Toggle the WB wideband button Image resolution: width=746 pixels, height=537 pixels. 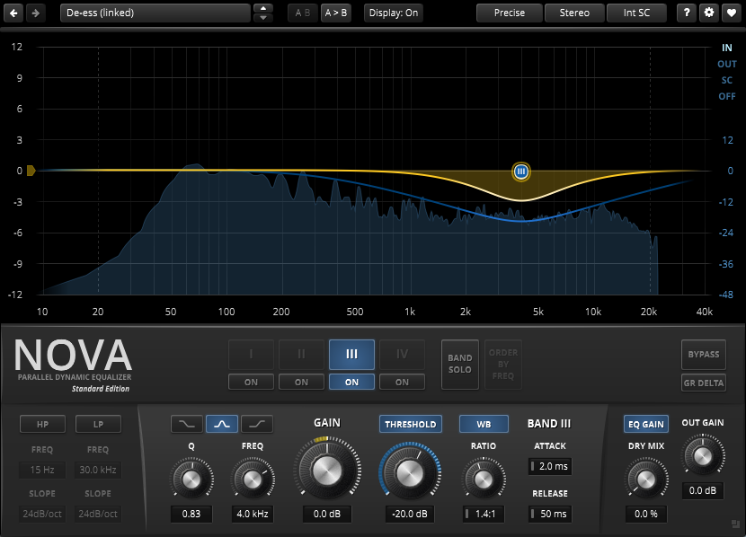(484, 424)
